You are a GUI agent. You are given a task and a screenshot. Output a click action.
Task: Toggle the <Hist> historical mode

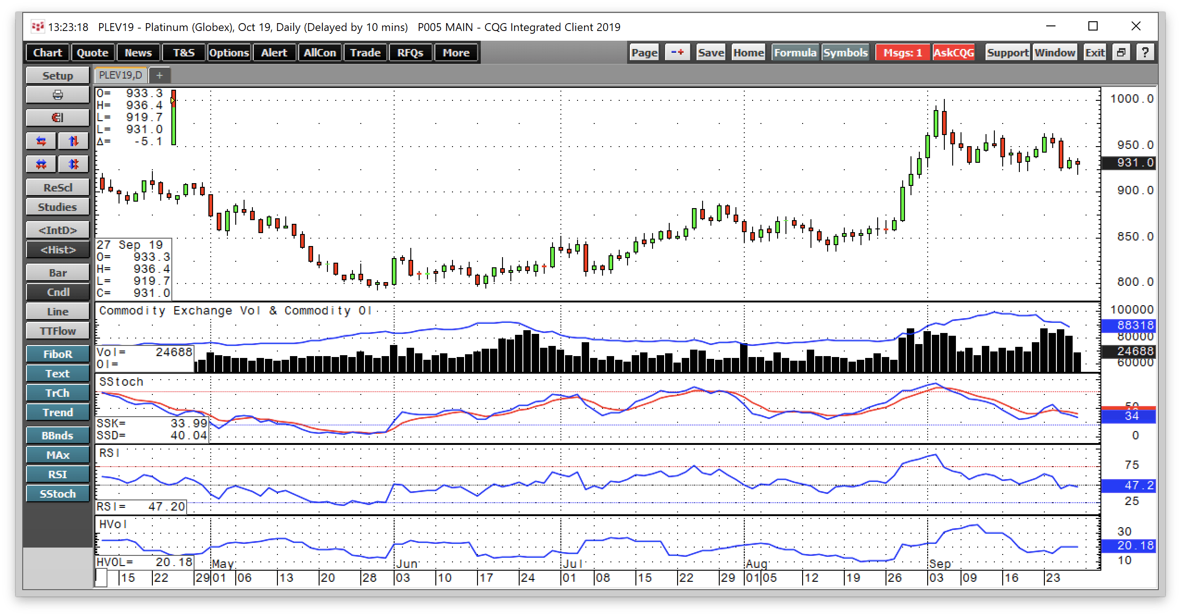click(57, 250)
